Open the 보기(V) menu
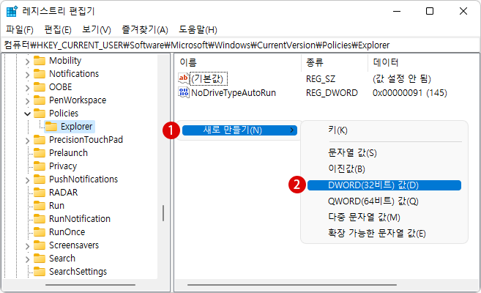The width and height of the screenshot is (481, 293). pyautogui.click(x=97, y=30)
